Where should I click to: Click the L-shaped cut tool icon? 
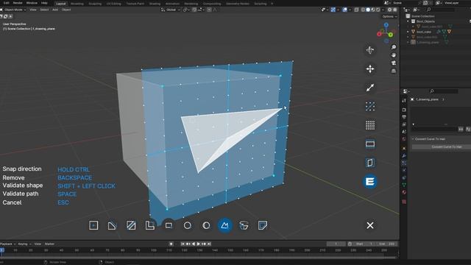(150, 225)
